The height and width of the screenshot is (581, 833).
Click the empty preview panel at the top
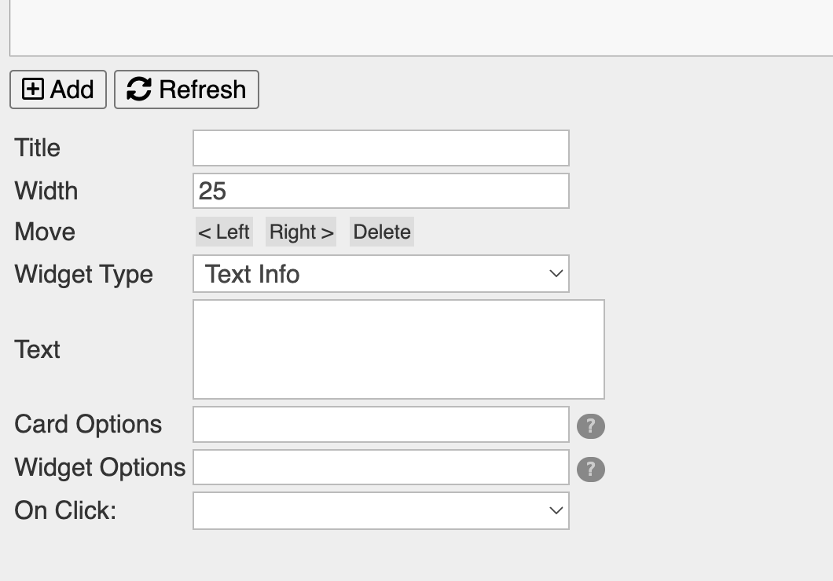421,27
